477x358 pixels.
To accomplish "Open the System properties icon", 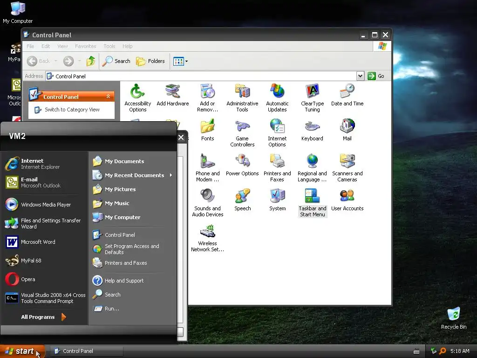I will pos(278,200).
